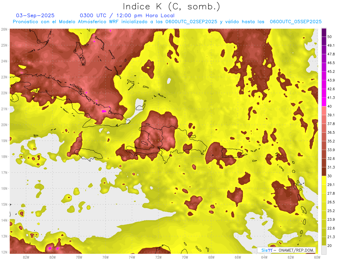Image resolution: width=337 pixels, height=261 pixels.
Task: Click the legend value "31.3"
Action: pos(331,167)
